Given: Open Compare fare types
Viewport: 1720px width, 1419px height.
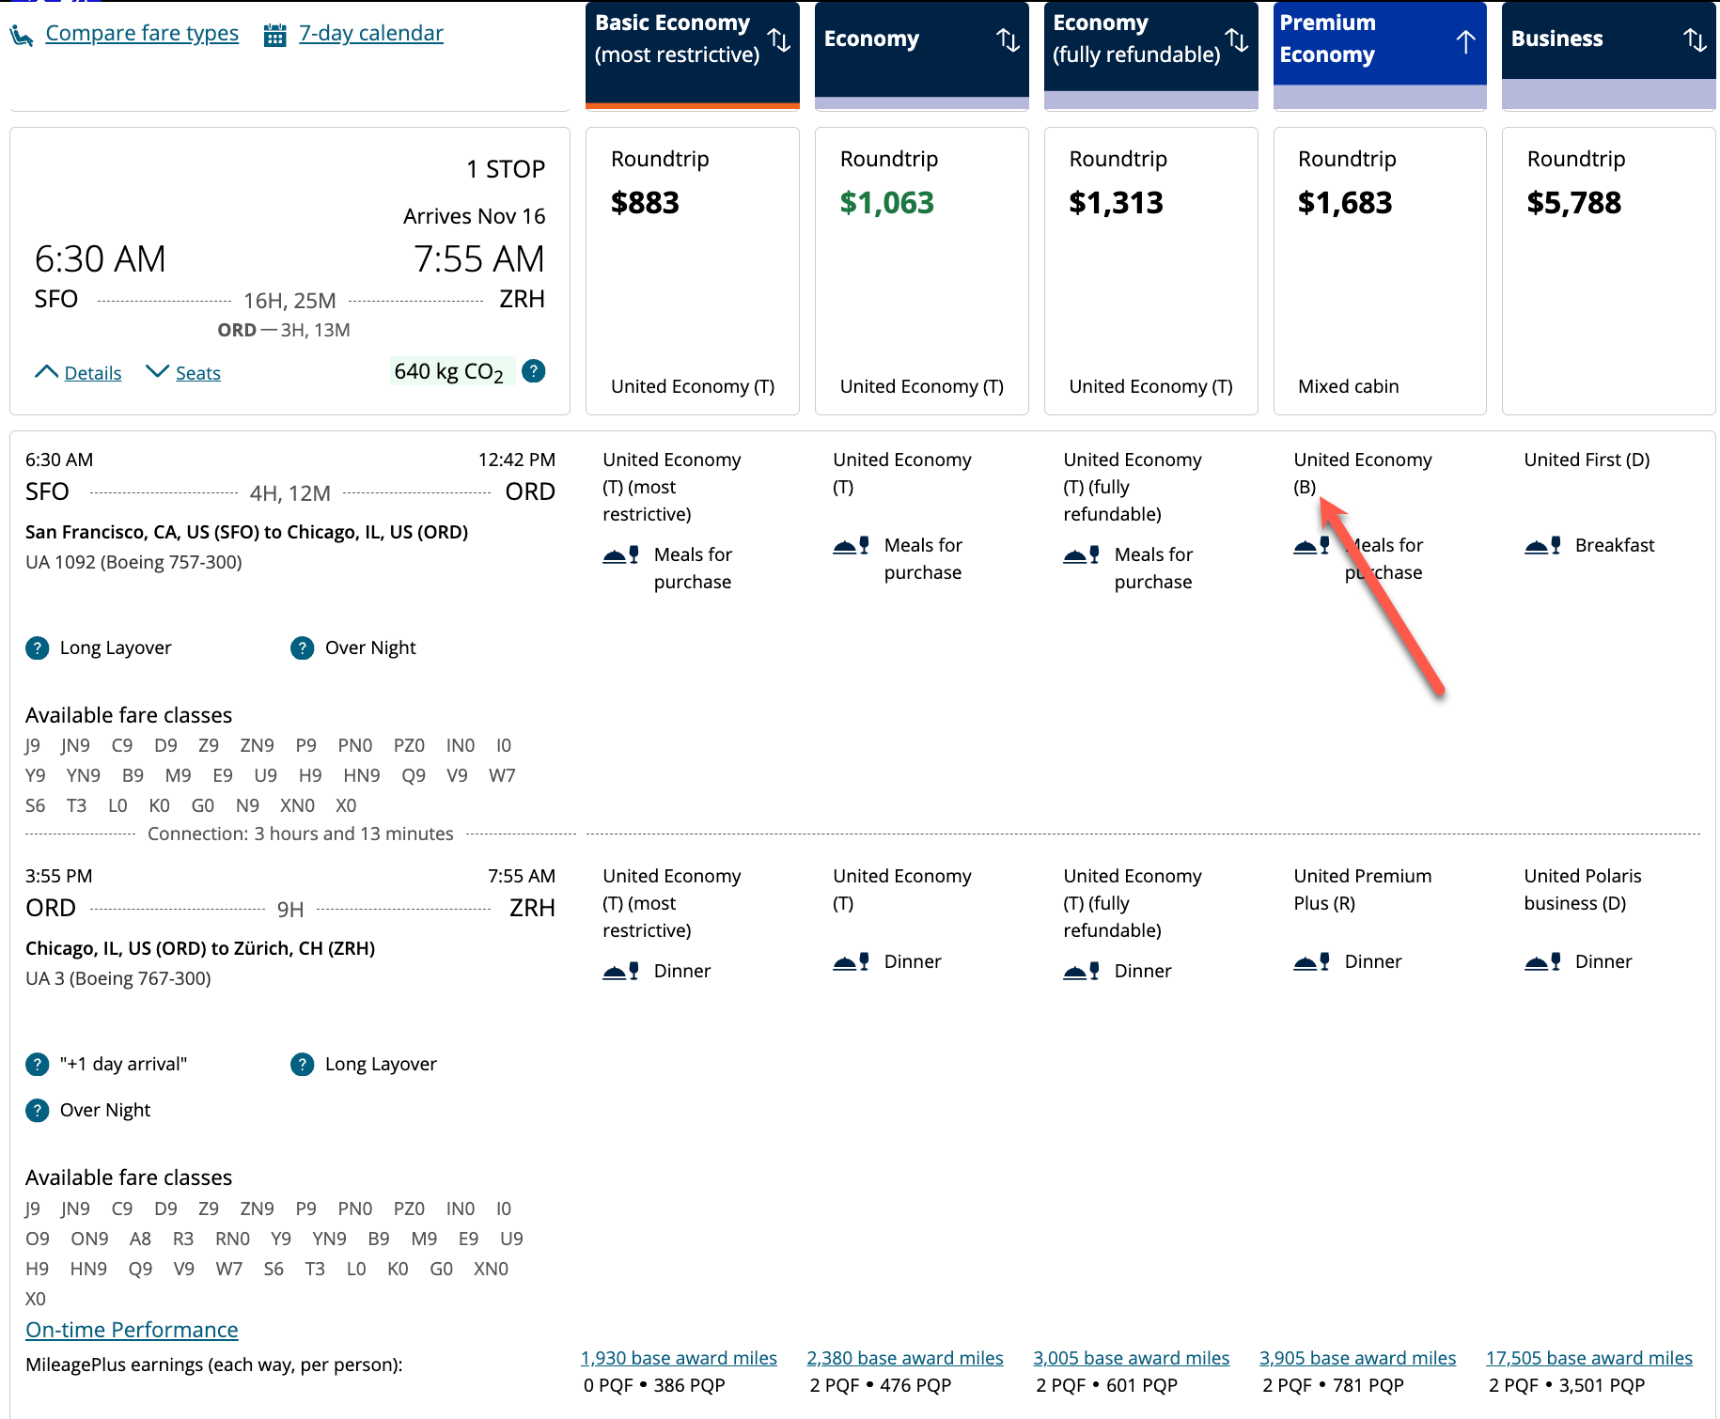Looking at the screenshot, I should pos(142,32).
